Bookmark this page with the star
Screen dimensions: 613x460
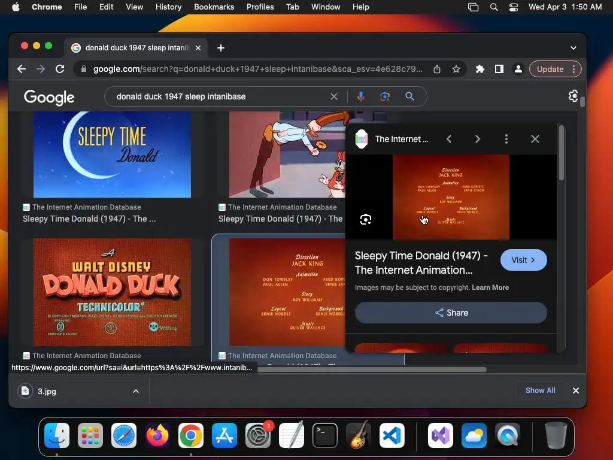pos(456,69)
